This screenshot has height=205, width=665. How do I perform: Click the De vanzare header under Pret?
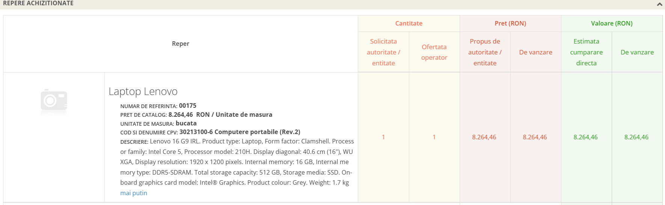pyautogui.click(x=535, y=52)
